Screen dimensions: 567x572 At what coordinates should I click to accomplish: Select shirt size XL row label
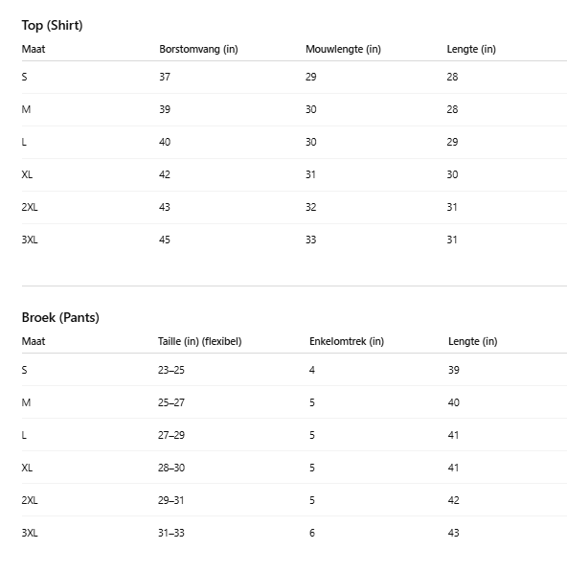[27, 174]
